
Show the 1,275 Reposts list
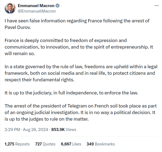[x=17, y=144]
